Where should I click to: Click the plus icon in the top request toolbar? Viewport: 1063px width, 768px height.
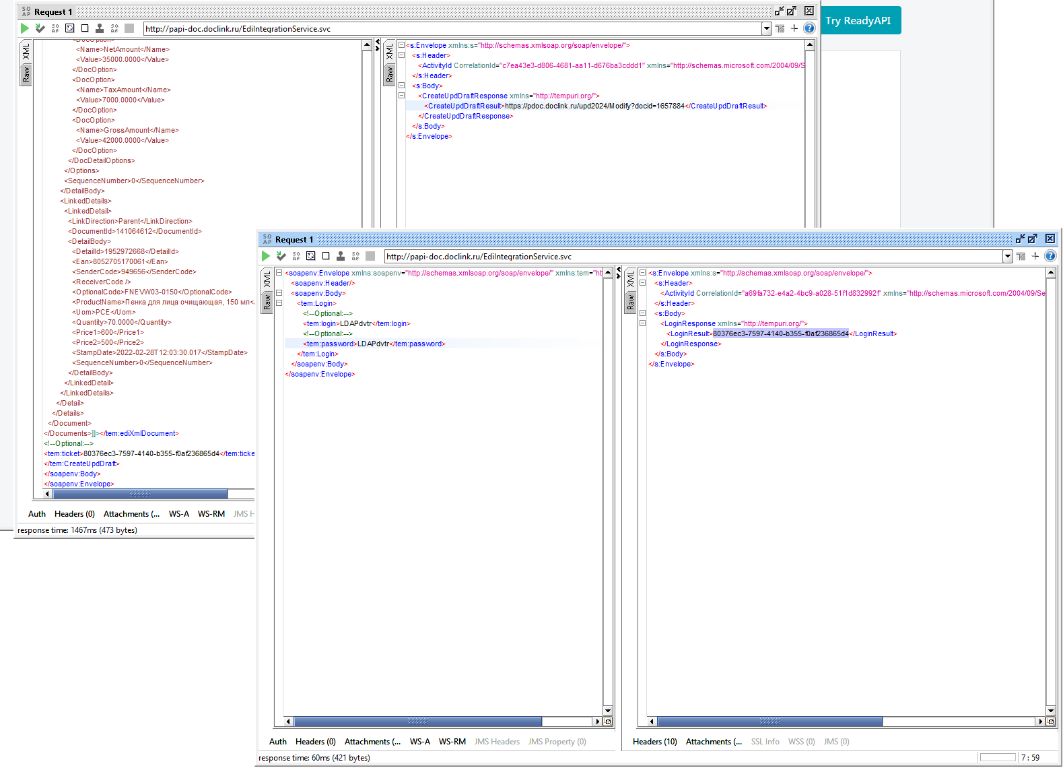point(794,28)
